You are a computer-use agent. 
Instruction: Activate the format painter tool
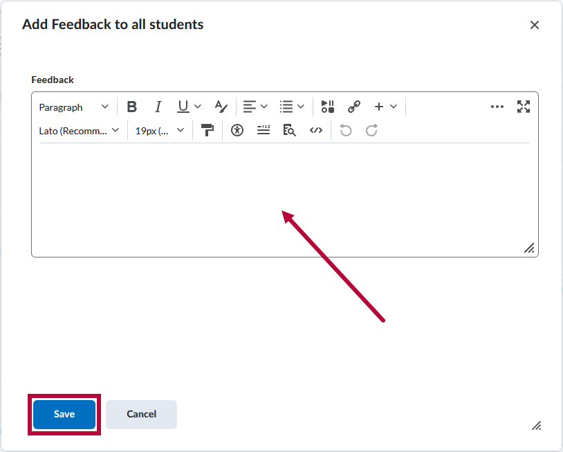pyautogui.click(x=207, y=130)
